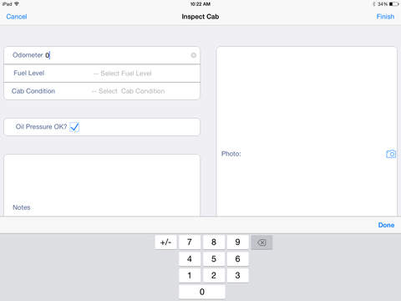Screen dimensions: 401x301
Task: Tap the 9 key on keypad
Action: 237,242
